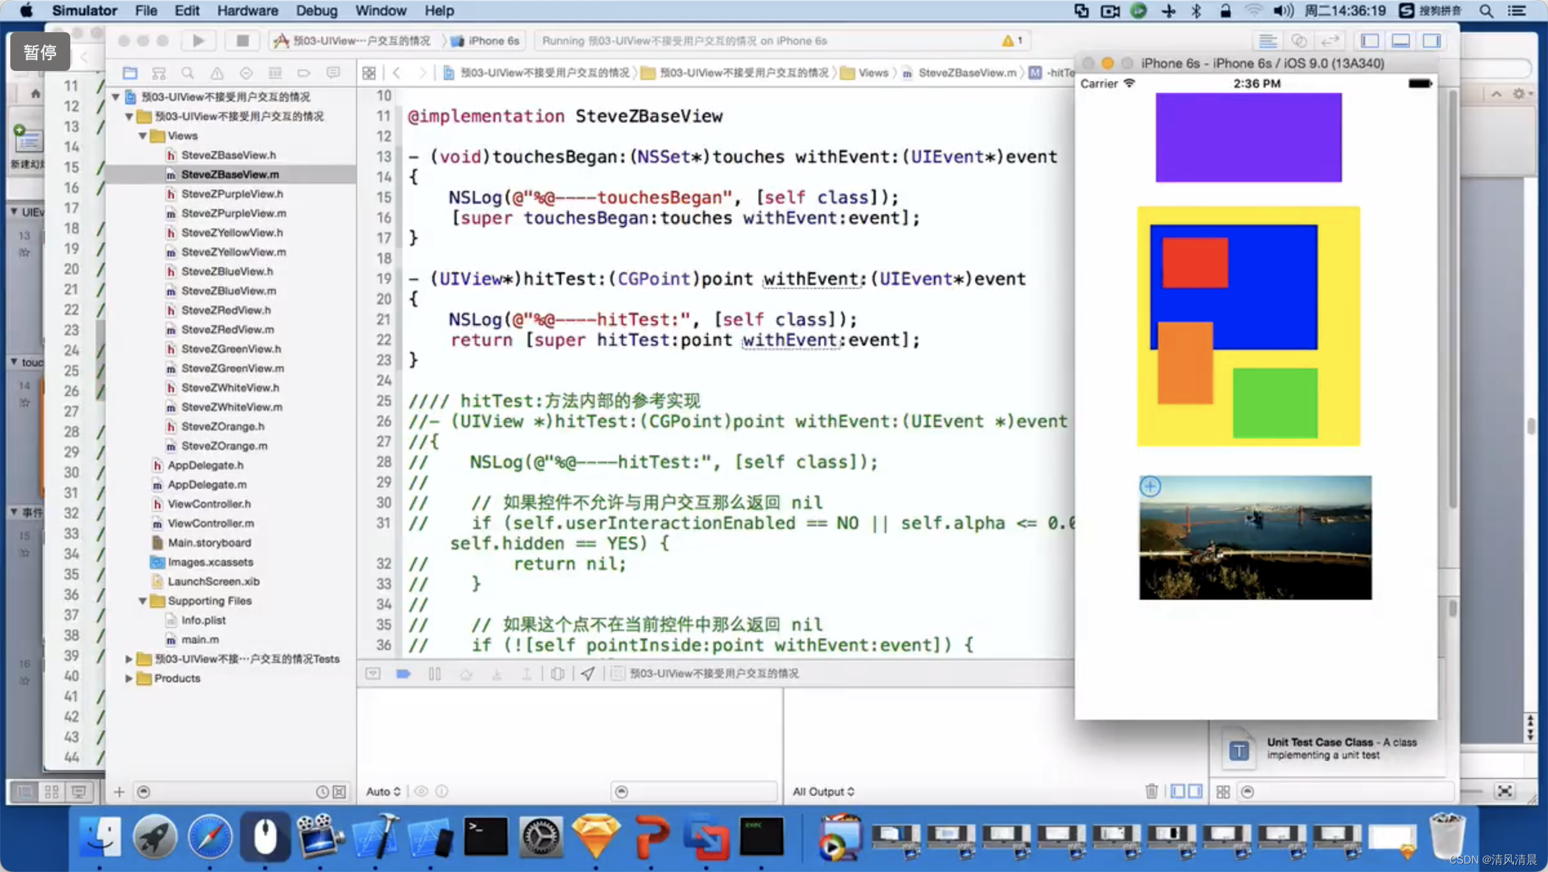The height and width of the screenshot is (872, 1548).
Task: Collapse the top-level project root disclosure triangle
Action: click(x=115, y=97)
